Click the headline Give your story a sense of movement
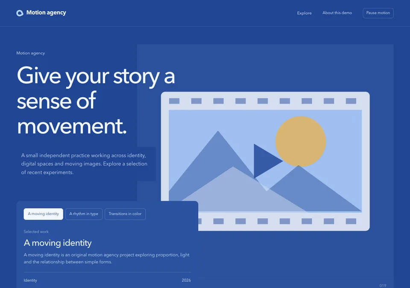Screen dimensions: 410x288 [x=96, y=101]
